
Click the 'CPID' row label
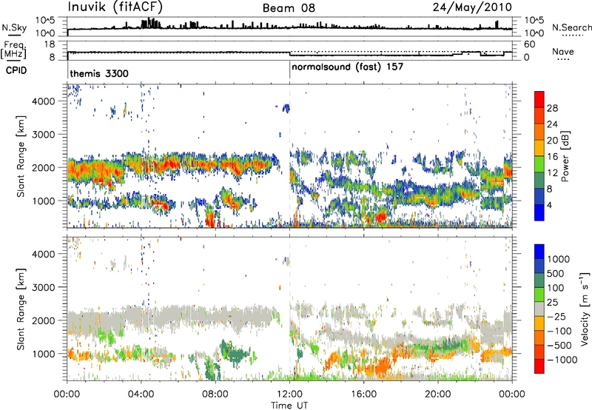(16, 70)
